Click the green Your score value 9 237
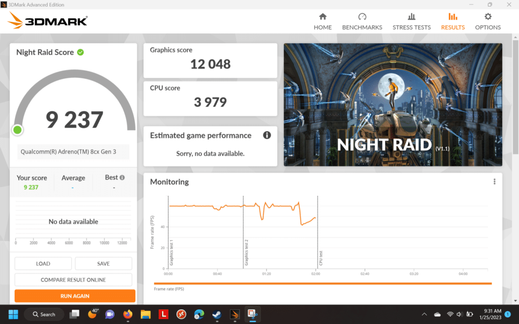519x324 pixels. click(x=31, y=187)
